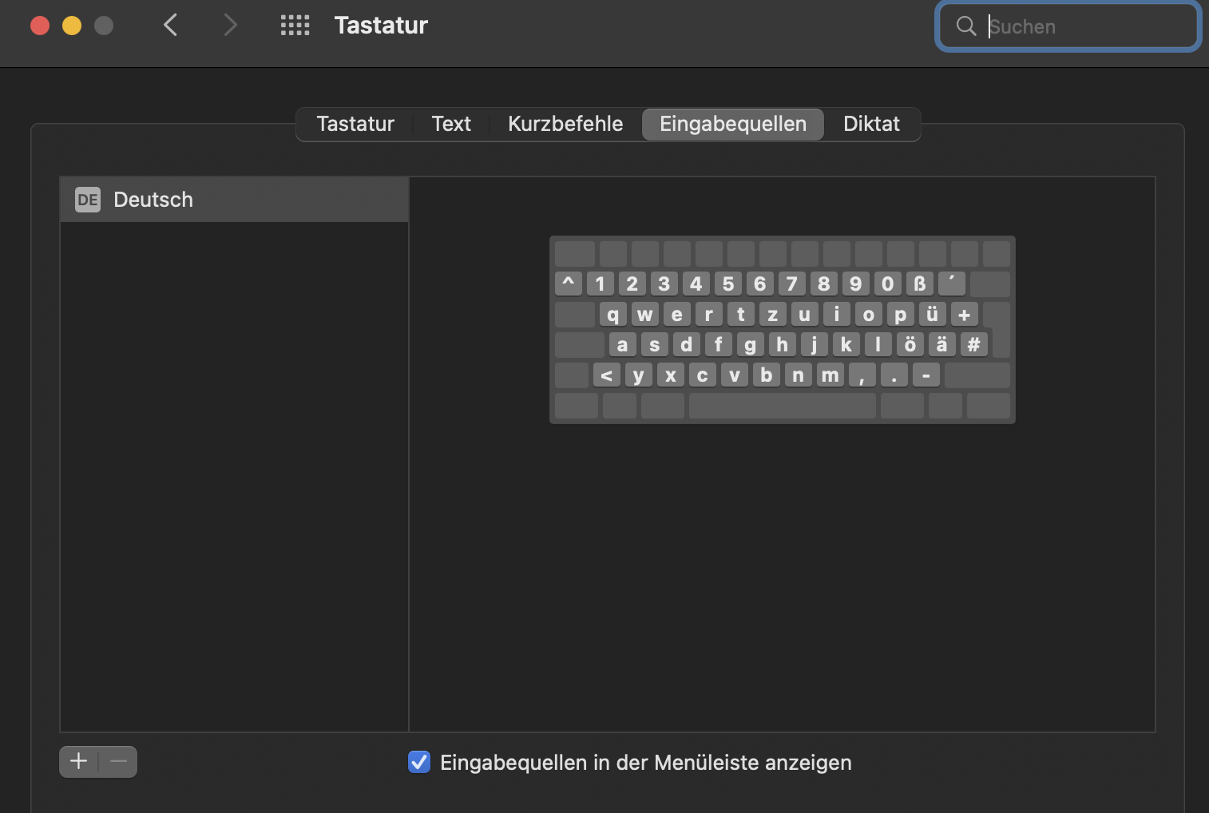This screenshot has width=1209, height=813.
Task: Click the back navigation chevron
Action: [170, 25]
